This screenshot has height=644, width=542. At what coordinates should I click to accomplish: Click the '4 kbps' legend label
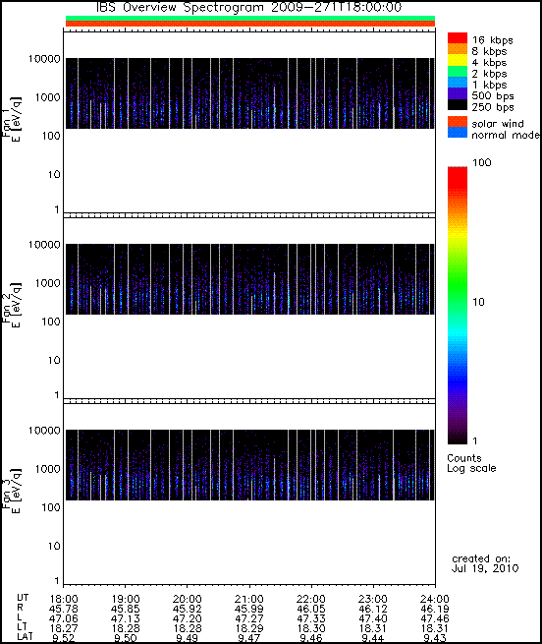(x=490, y=62)
